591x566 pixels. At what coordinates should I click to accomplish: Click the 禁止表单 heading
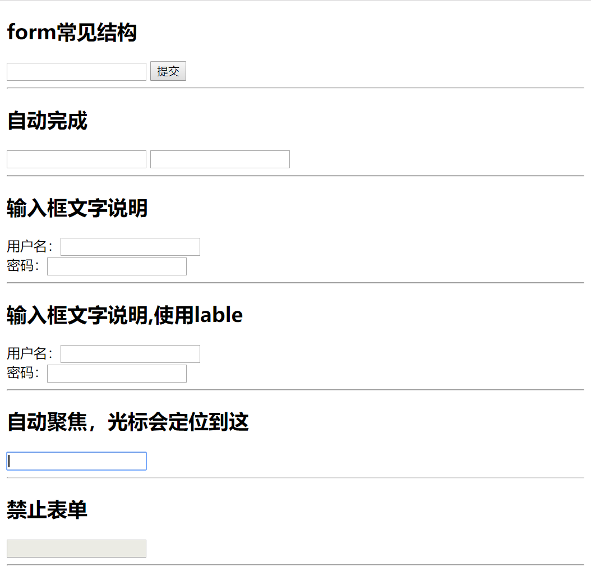click(47, 510)
